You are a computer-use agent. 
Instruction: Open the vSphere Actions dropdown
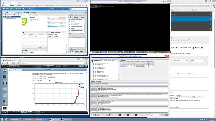tap(33, 12)
